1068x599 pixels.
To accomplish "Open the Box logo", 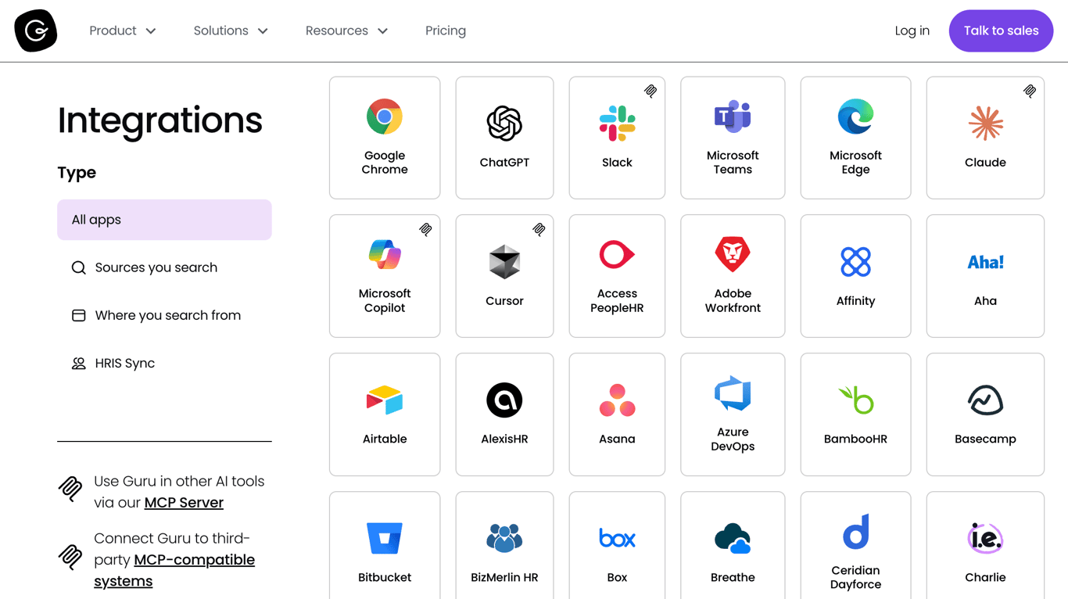I will coord(617,539).
